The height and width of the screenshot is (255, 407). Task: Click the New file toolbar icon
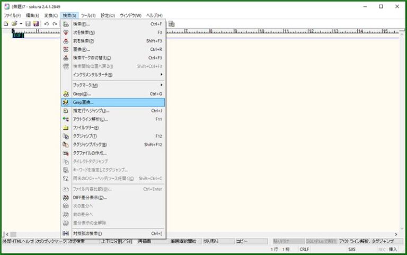6,24
